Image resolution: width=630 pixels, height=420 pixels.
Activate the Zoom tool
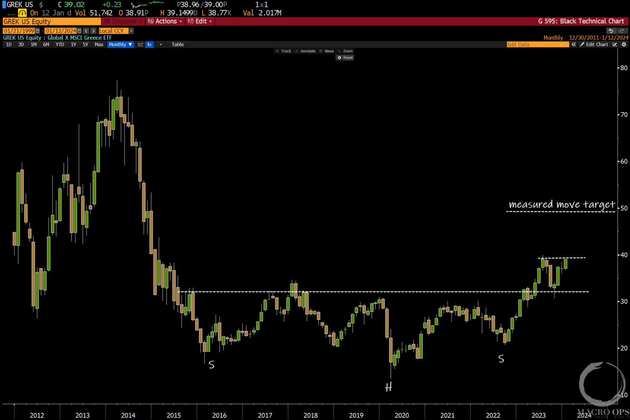click(x=345, y=51)
